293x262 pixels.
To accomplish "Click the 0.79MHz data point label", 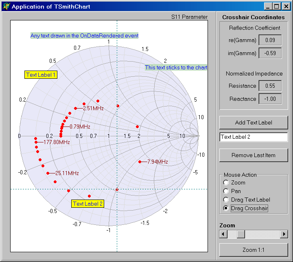I will [x=80, y=127].
